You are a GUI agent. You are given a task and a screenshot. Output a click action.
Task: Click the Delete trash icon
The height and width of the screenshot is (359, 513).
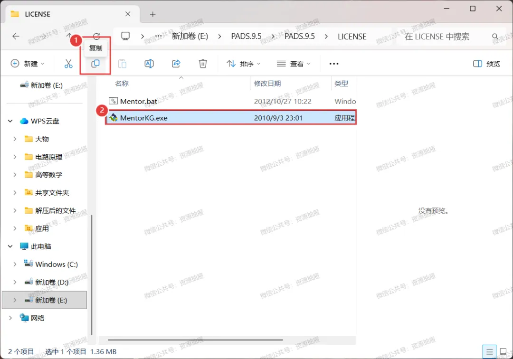[203, 64]
